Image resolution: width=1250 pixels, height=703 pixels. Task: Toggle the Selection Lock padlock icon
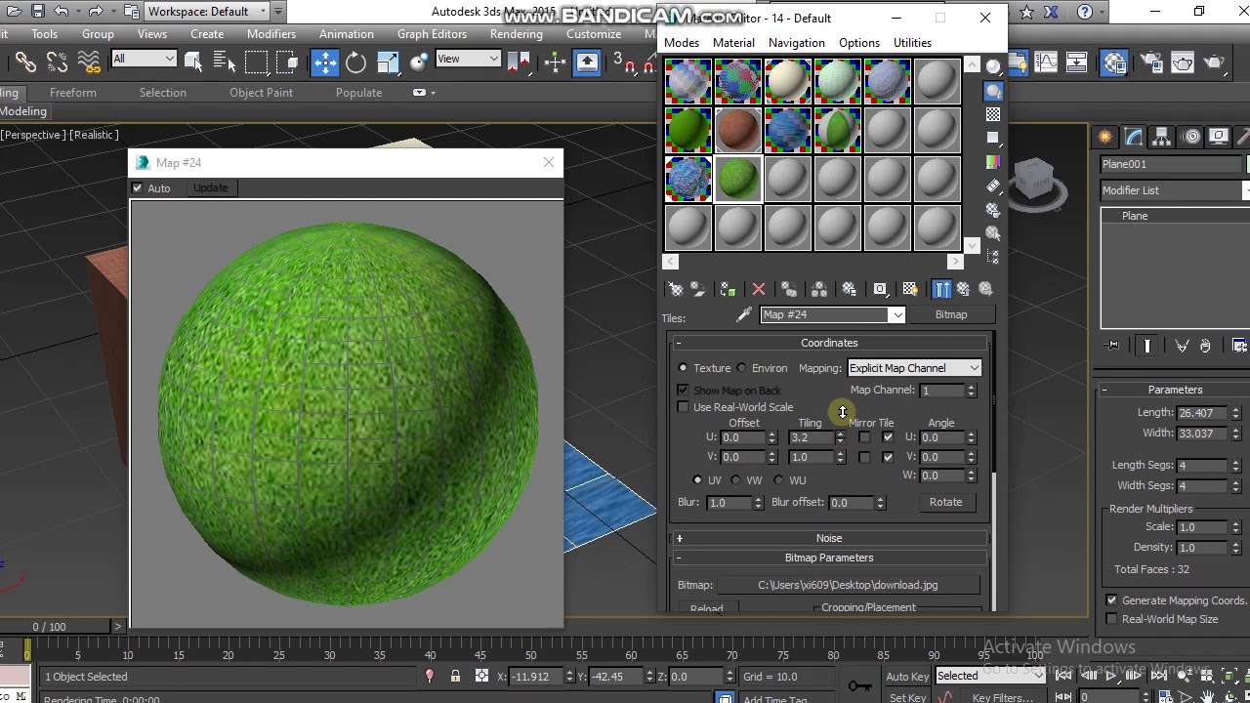[x=455, y=676]
